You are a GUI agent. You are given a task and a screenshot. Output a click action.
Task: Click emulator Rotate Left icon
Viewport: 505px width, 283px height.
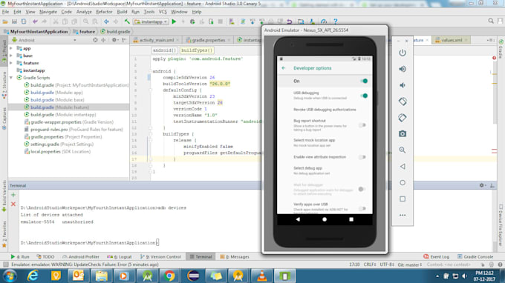coord(403,101)
